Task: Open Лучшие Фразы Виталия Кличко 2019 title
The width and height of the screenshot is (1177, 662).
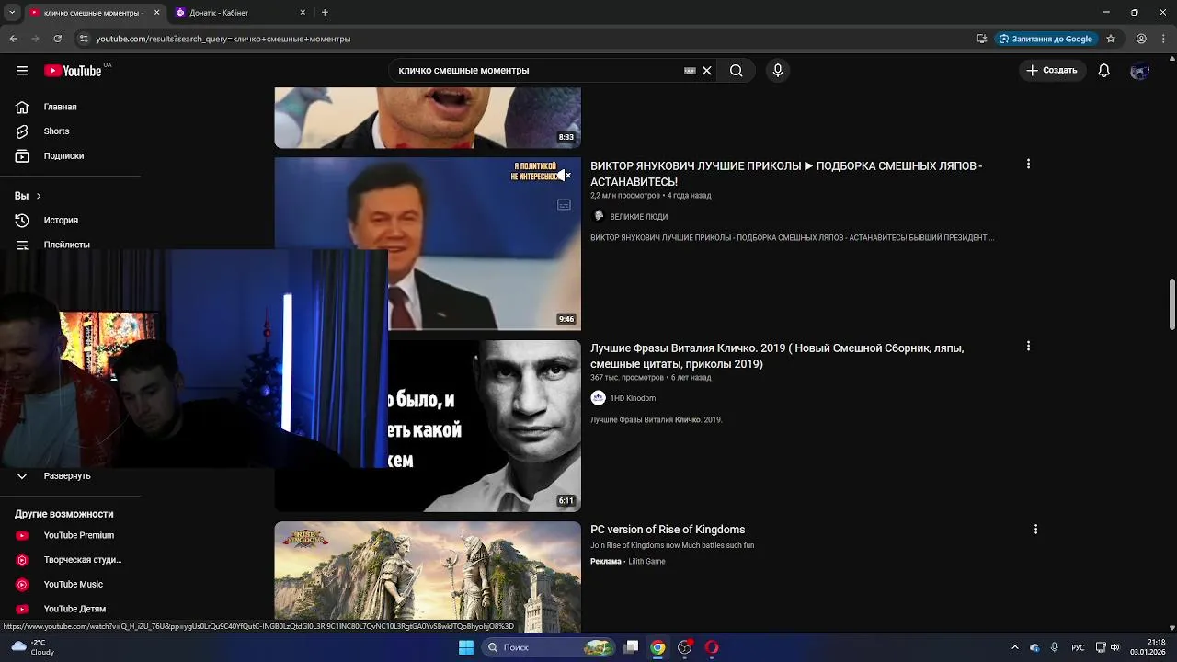Action: (777, 356)
